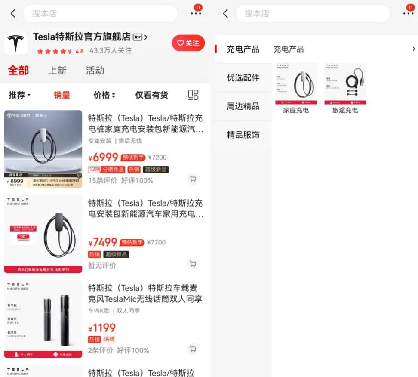The width and height of the screenshot is (418, 377).
Task: Sort products by 销量
Action: [62, 95]
